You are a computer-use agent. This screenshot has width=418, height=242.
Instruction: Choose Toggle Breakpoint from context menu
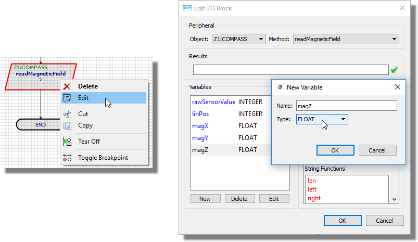[x=103, y=158]
